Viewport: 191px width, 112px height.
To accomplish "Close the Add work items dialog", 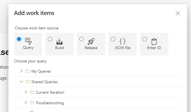I will [x=178, y=13].
